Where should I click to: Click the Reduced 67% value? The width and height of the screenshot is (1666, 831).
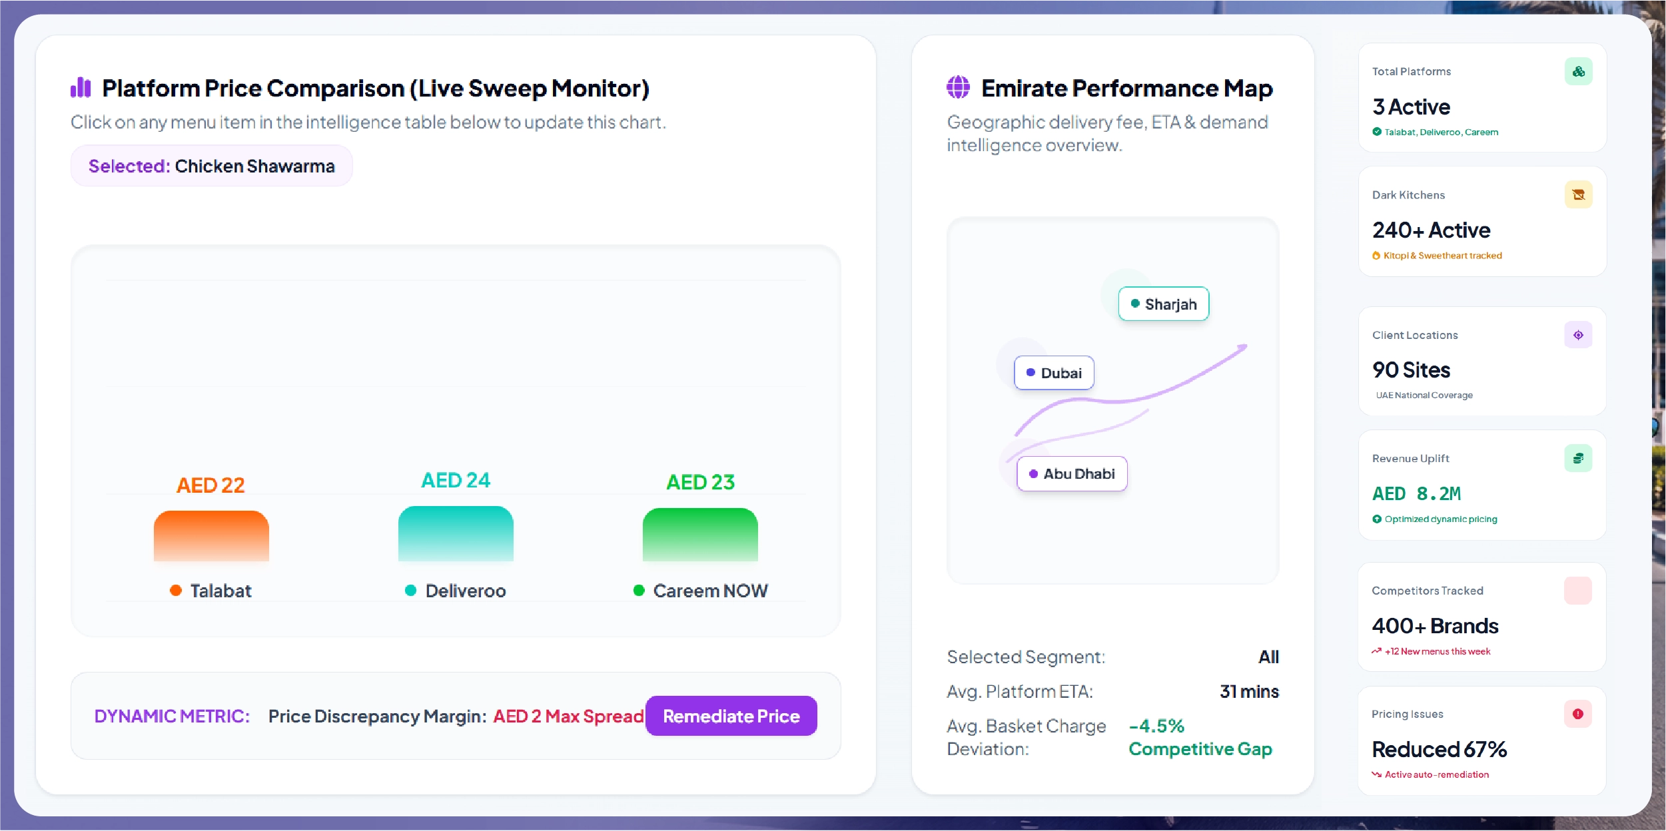[x=1439, y=749]
